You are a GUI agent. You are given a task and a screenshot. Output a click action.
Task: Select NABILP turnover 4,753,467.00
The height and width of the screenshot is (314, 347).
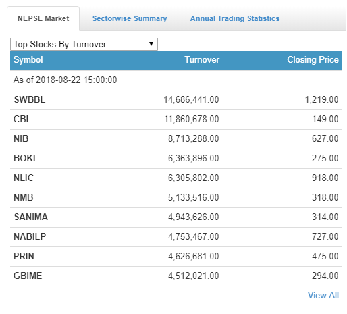(x=194, y=236)
